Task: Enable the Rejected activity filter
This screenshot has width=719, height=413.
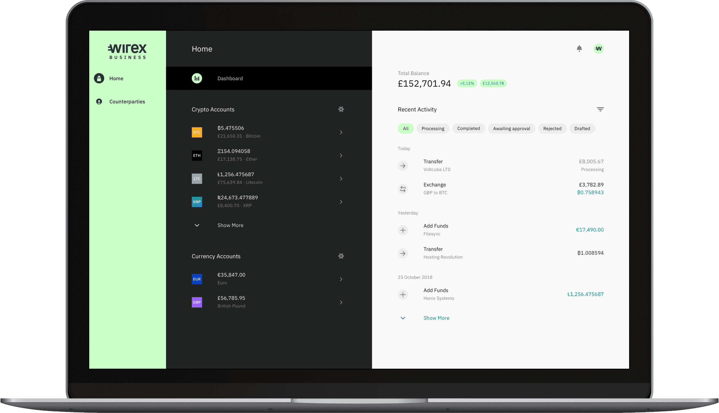Action: click(552, 128)
